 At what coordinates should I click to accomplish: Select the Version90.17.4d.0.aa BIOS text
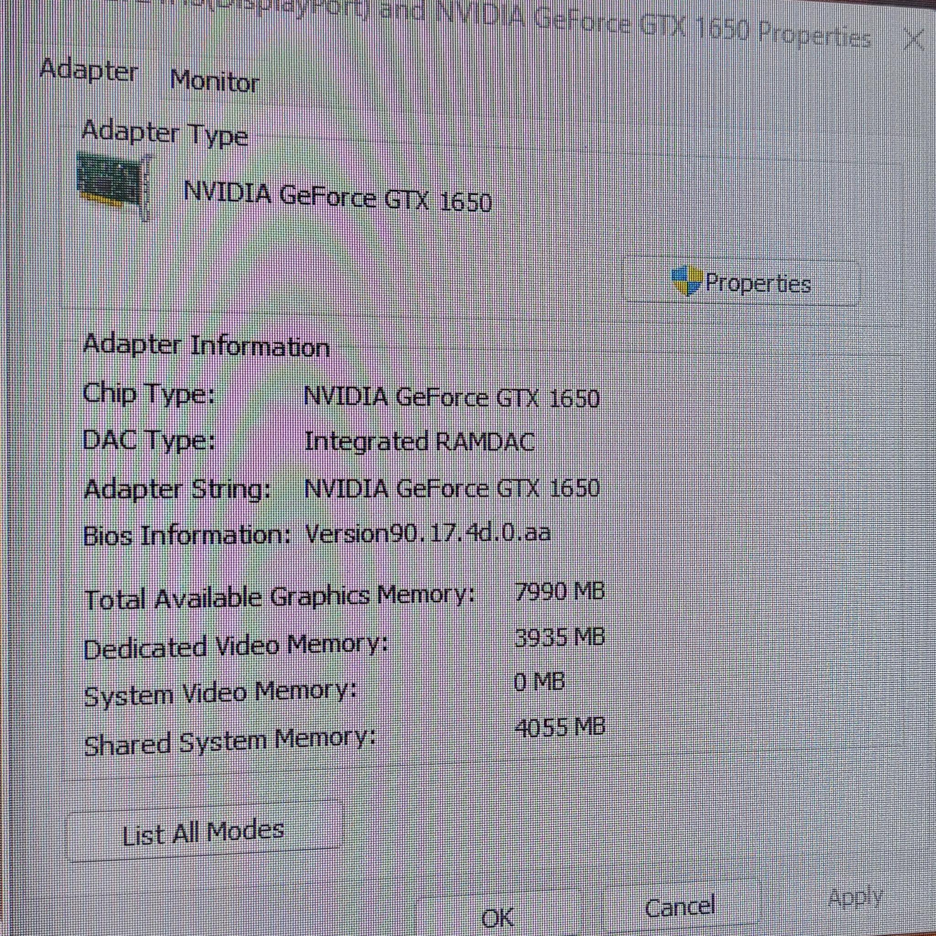pyautogui.click(x=428, y=533)
